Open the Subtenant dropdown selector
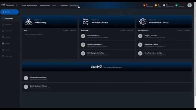Viewport: 196px width, 110px height. click(74, 5)
